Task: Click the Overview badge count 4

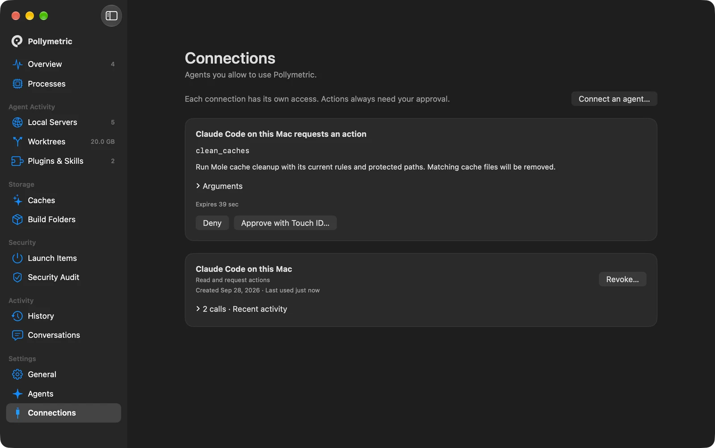Action: 113,64
